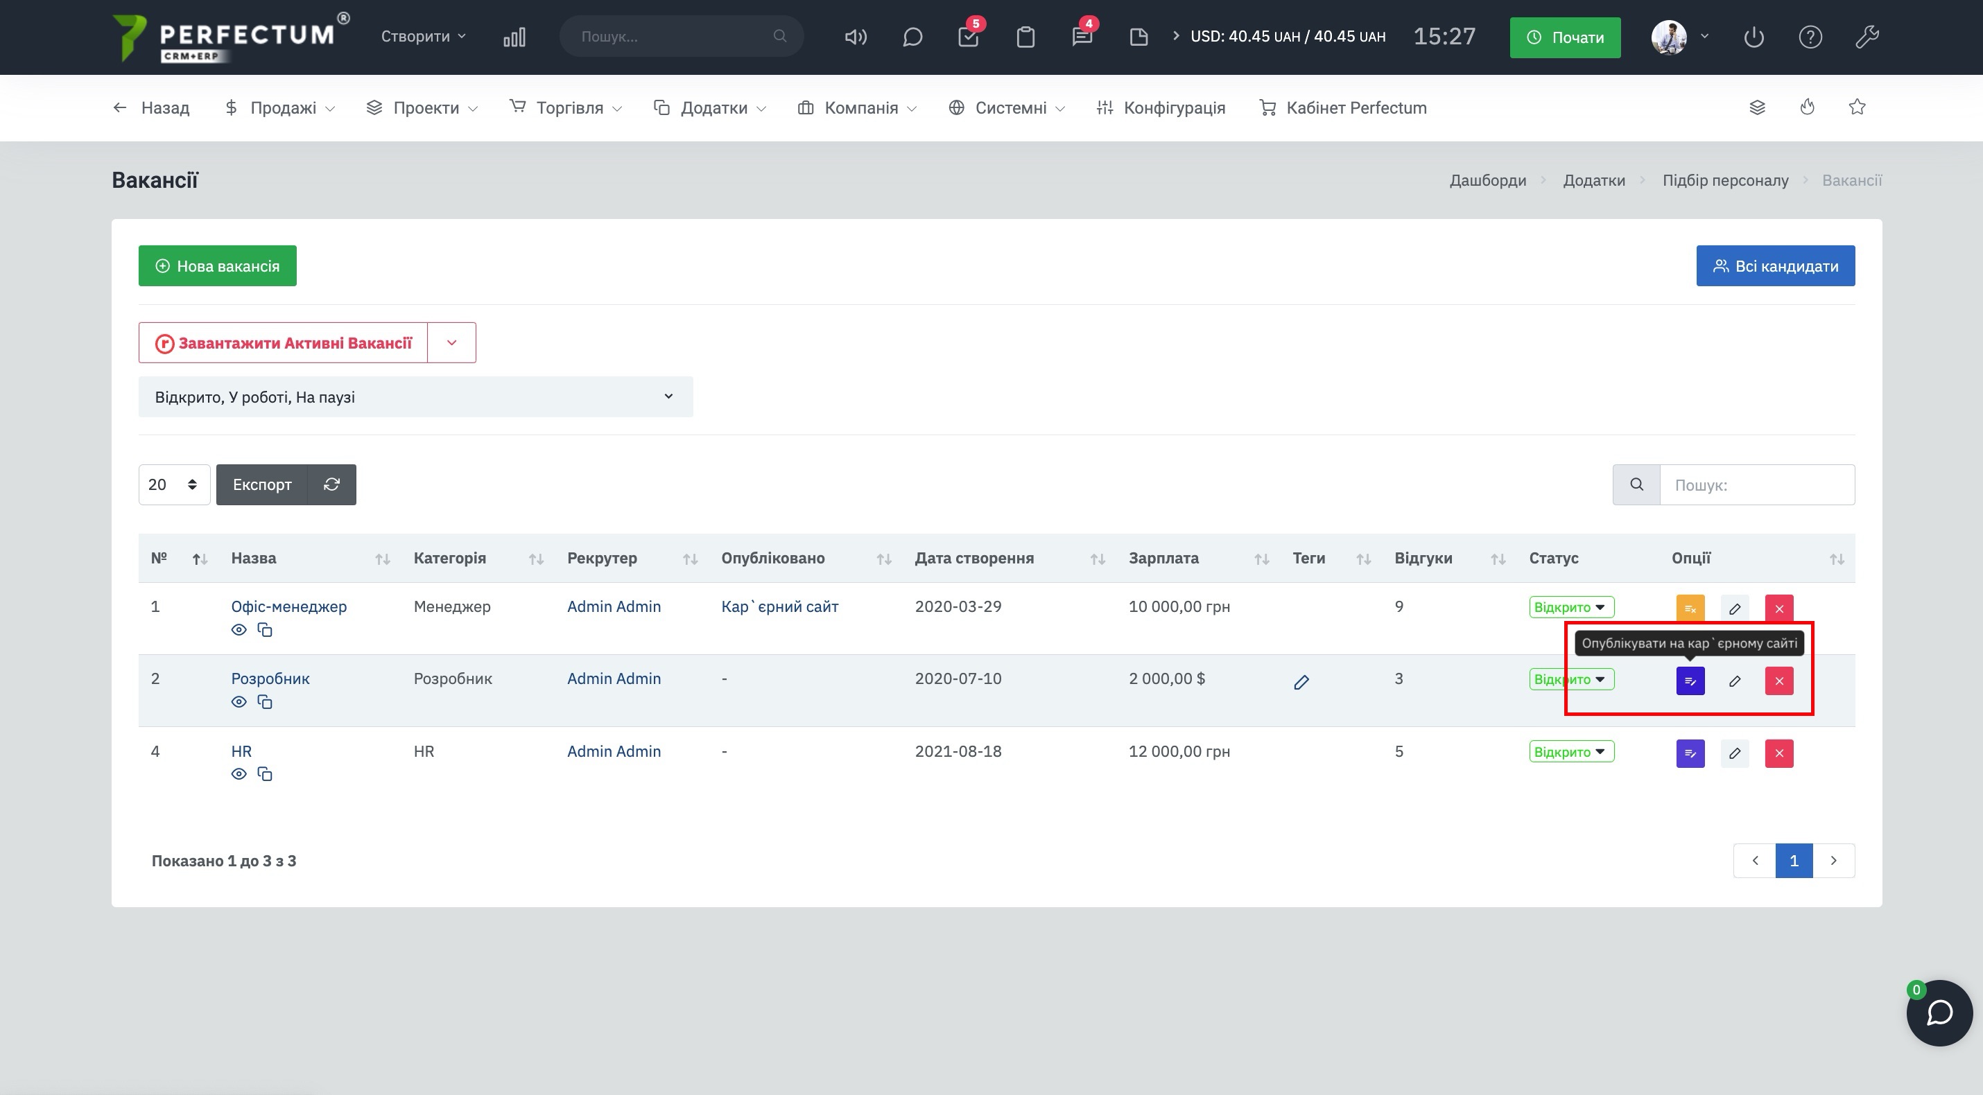
Task: Open Відкрито status dropdown for Офіс-менеджер
Action: coord(1571,607)
